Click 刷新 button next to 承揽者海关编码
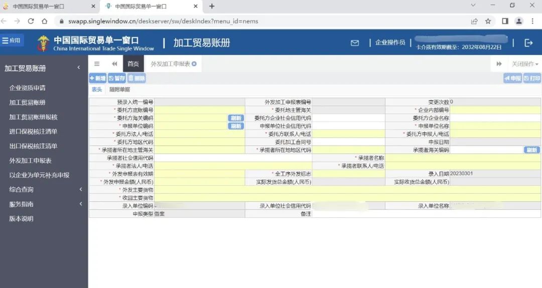 [x=532, y=150]
